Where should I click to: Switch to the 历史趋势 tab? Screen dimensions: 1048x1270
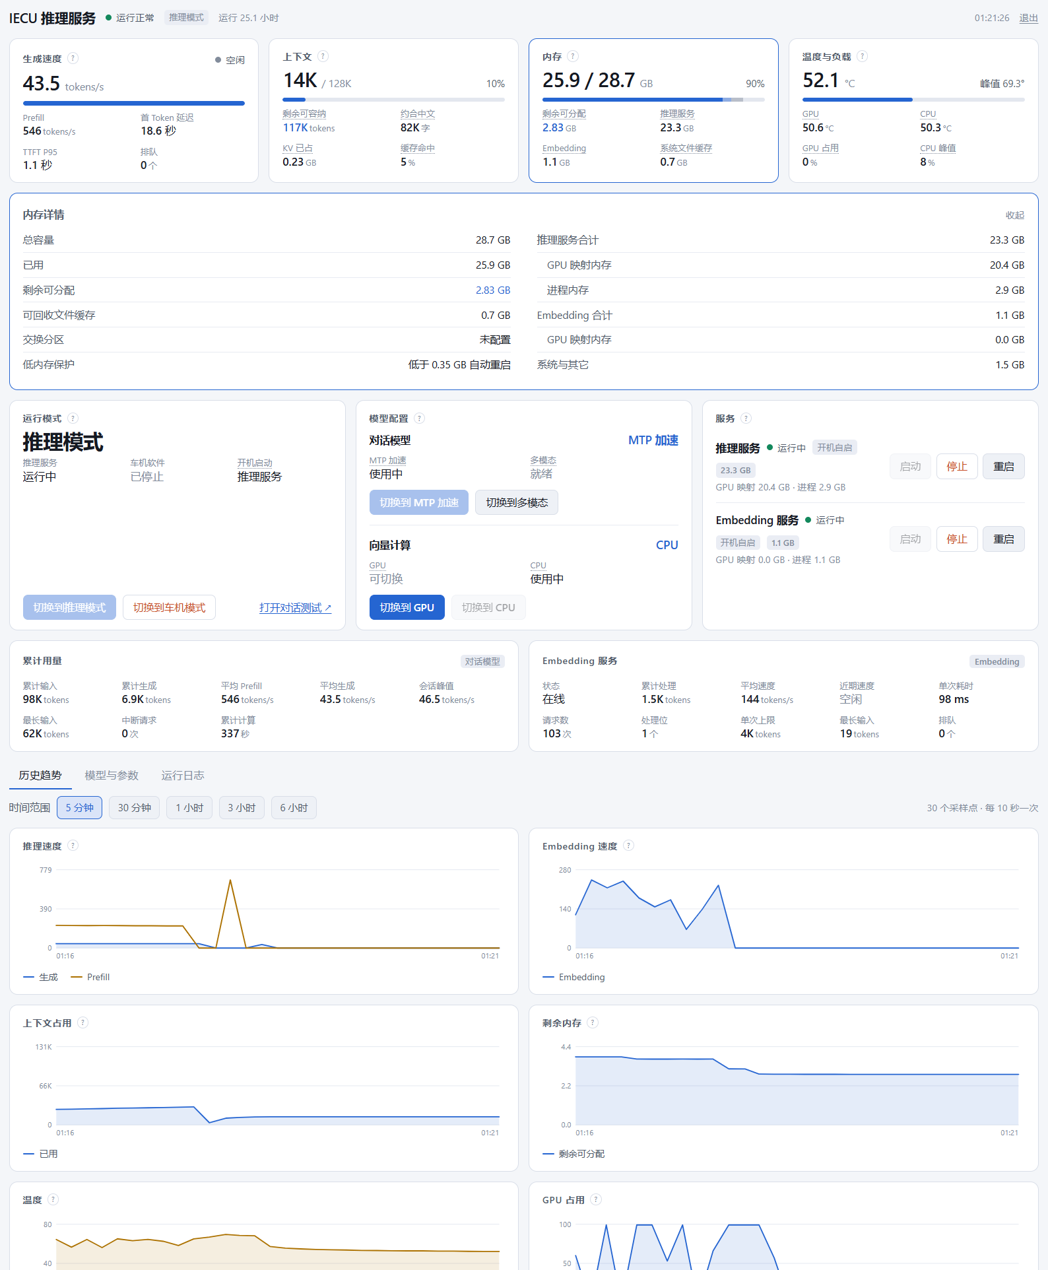coord(40,775)
